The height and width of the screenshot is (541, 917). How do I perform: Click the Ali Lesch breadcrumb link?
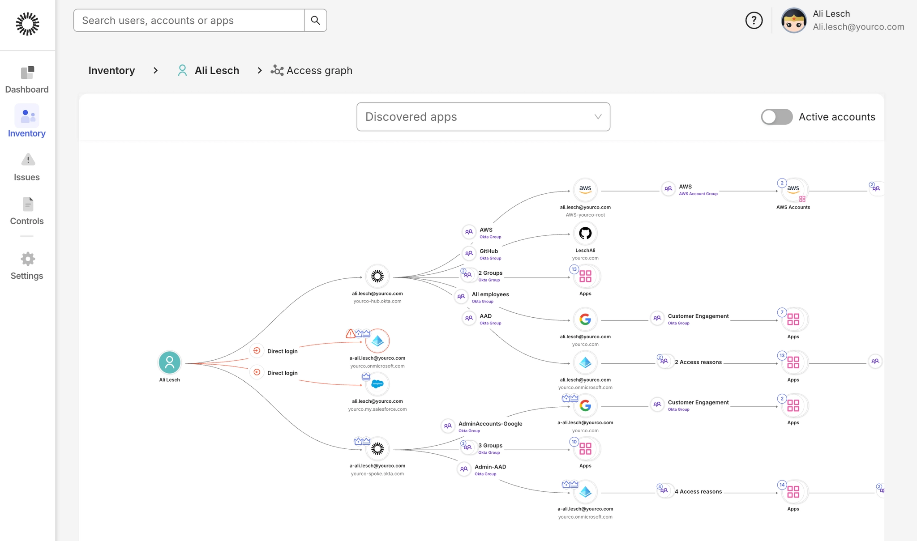click(x=217, y=71)
